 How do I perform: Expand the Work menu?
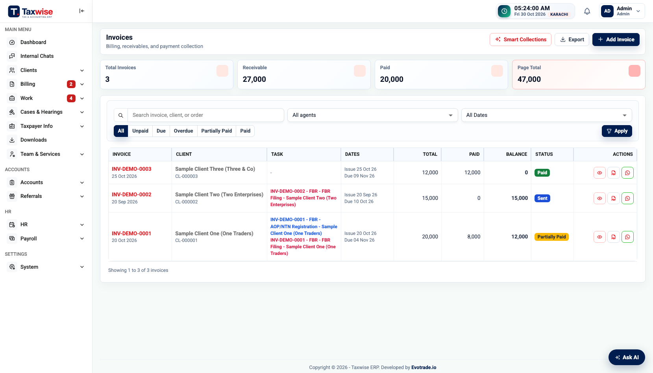(46, 98)
